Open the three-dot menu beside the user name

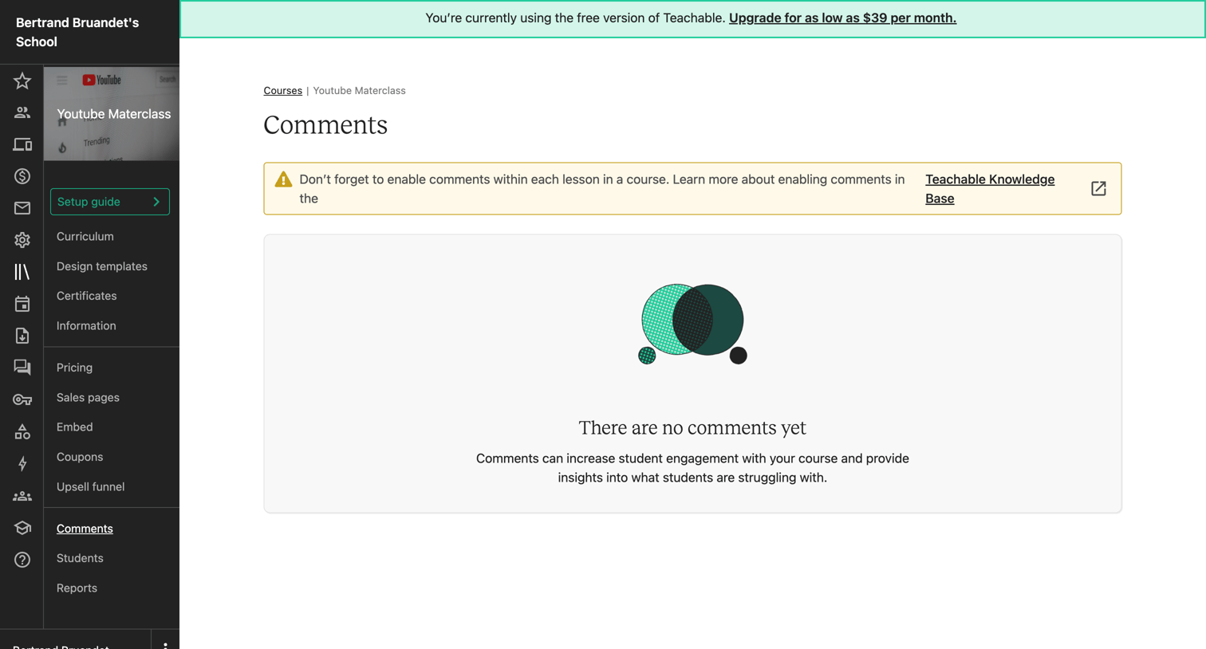tap(165, 644)
